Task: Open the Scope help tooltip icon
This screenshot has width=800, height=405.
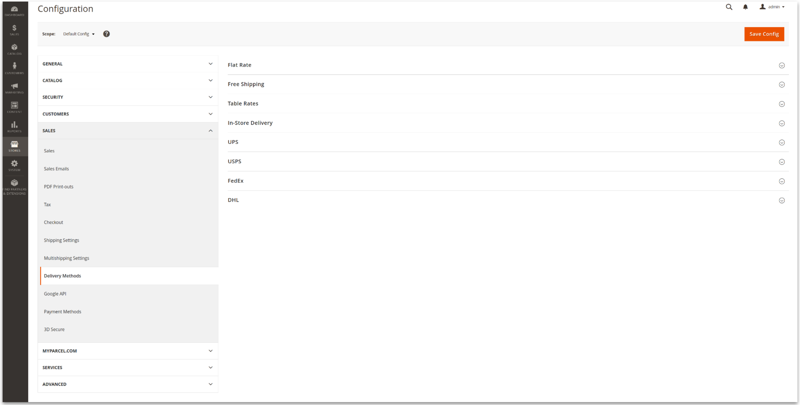Action: pyautogui.click(x=107, y=34)
